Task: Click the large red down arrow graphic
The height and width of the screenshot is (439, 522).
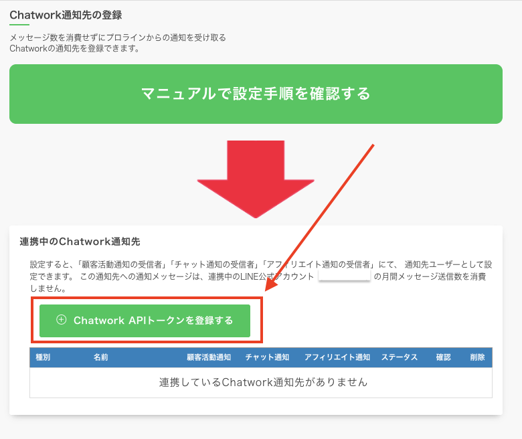Action: [255, 177]
